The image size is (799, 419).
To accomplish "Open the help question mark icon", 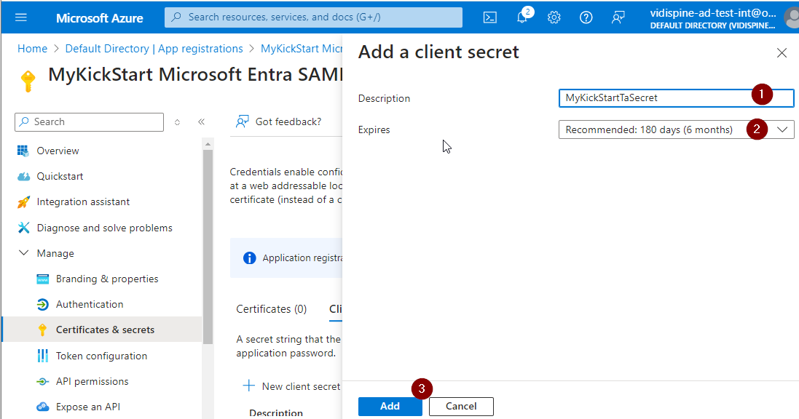I will point(586,17).
